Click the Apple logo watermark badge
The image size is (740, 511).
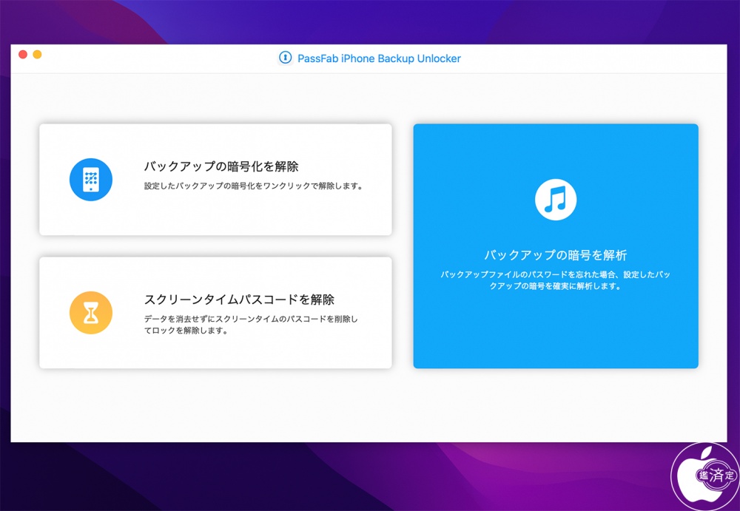704,476
